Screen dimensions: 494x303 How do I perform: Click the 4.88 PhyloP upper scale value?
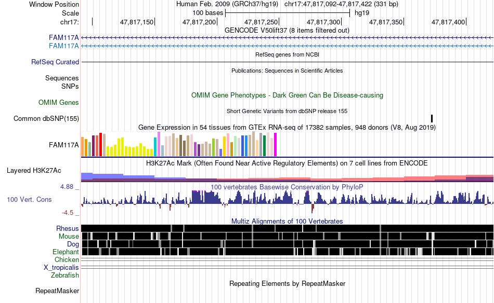67,187
